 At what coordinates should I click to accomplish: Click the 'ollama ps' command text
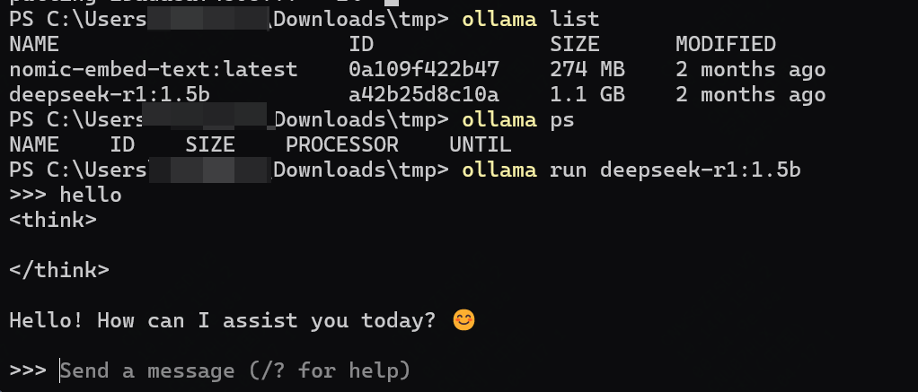click(518, 120)
